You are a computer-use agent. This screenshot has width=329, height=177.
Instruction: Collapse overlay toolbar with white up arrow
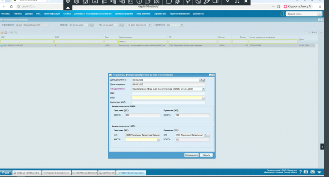click(68, 8)
